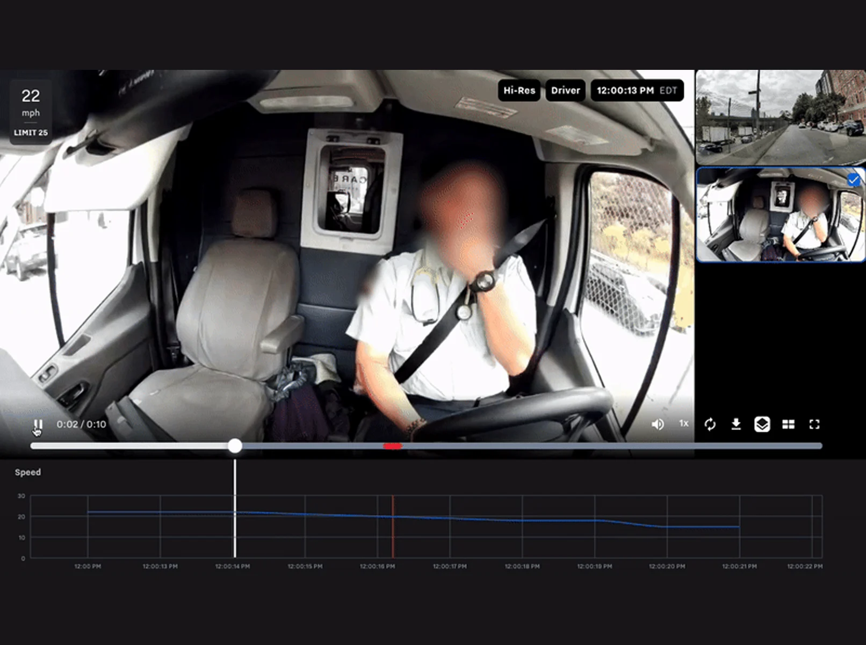Toggle the Driver camera view
Viewport: 866px width, 645px height.
(565, 90)
